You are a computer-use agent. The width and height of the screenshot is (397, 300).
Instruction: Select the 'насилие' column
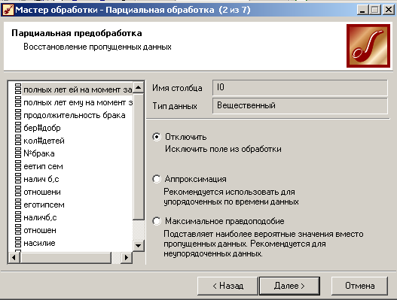(x=39, y=243)
